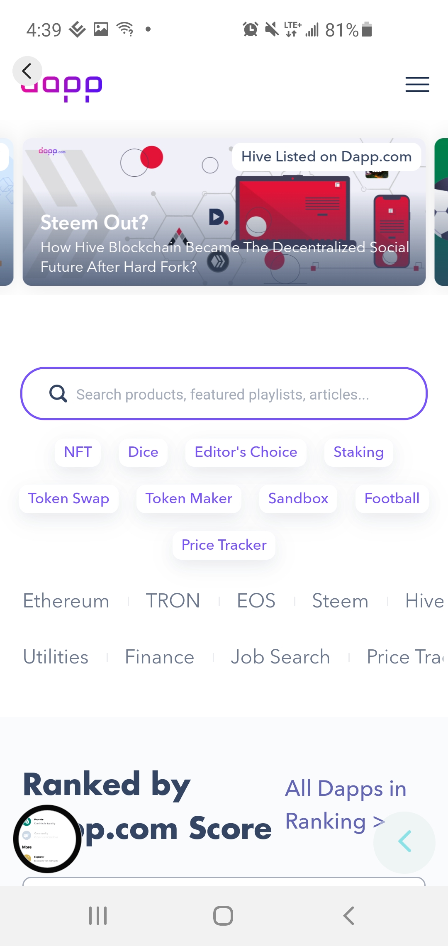The width and height of the screenshot is (448, 946).
Task: Open the hamburger menu
Action: [x=417, y=84]
